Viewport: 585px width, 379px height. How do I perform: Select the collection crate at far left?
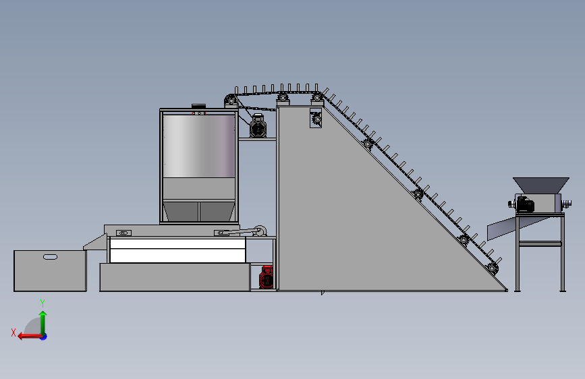[x=50, y=271]
